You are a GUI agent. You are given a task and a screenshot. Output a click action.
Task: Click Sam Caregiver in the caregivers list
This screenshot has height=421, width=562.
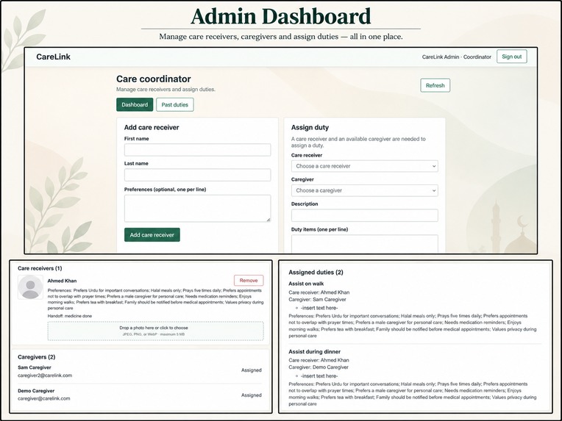35,367
